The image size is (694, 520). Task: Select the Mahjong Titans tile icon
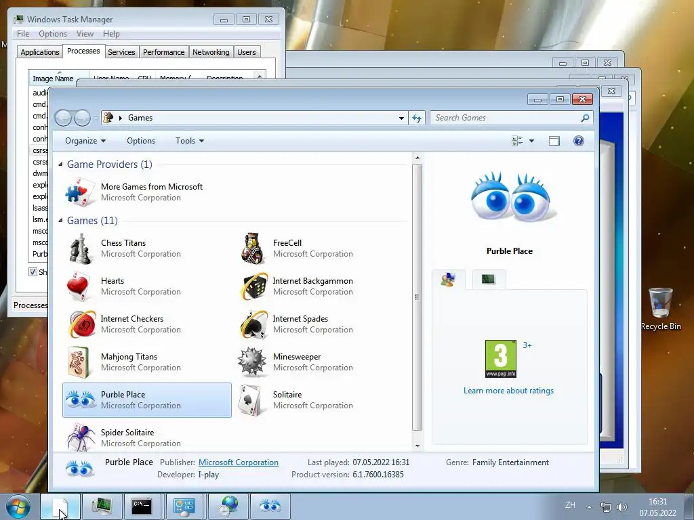tap(79, 362)
